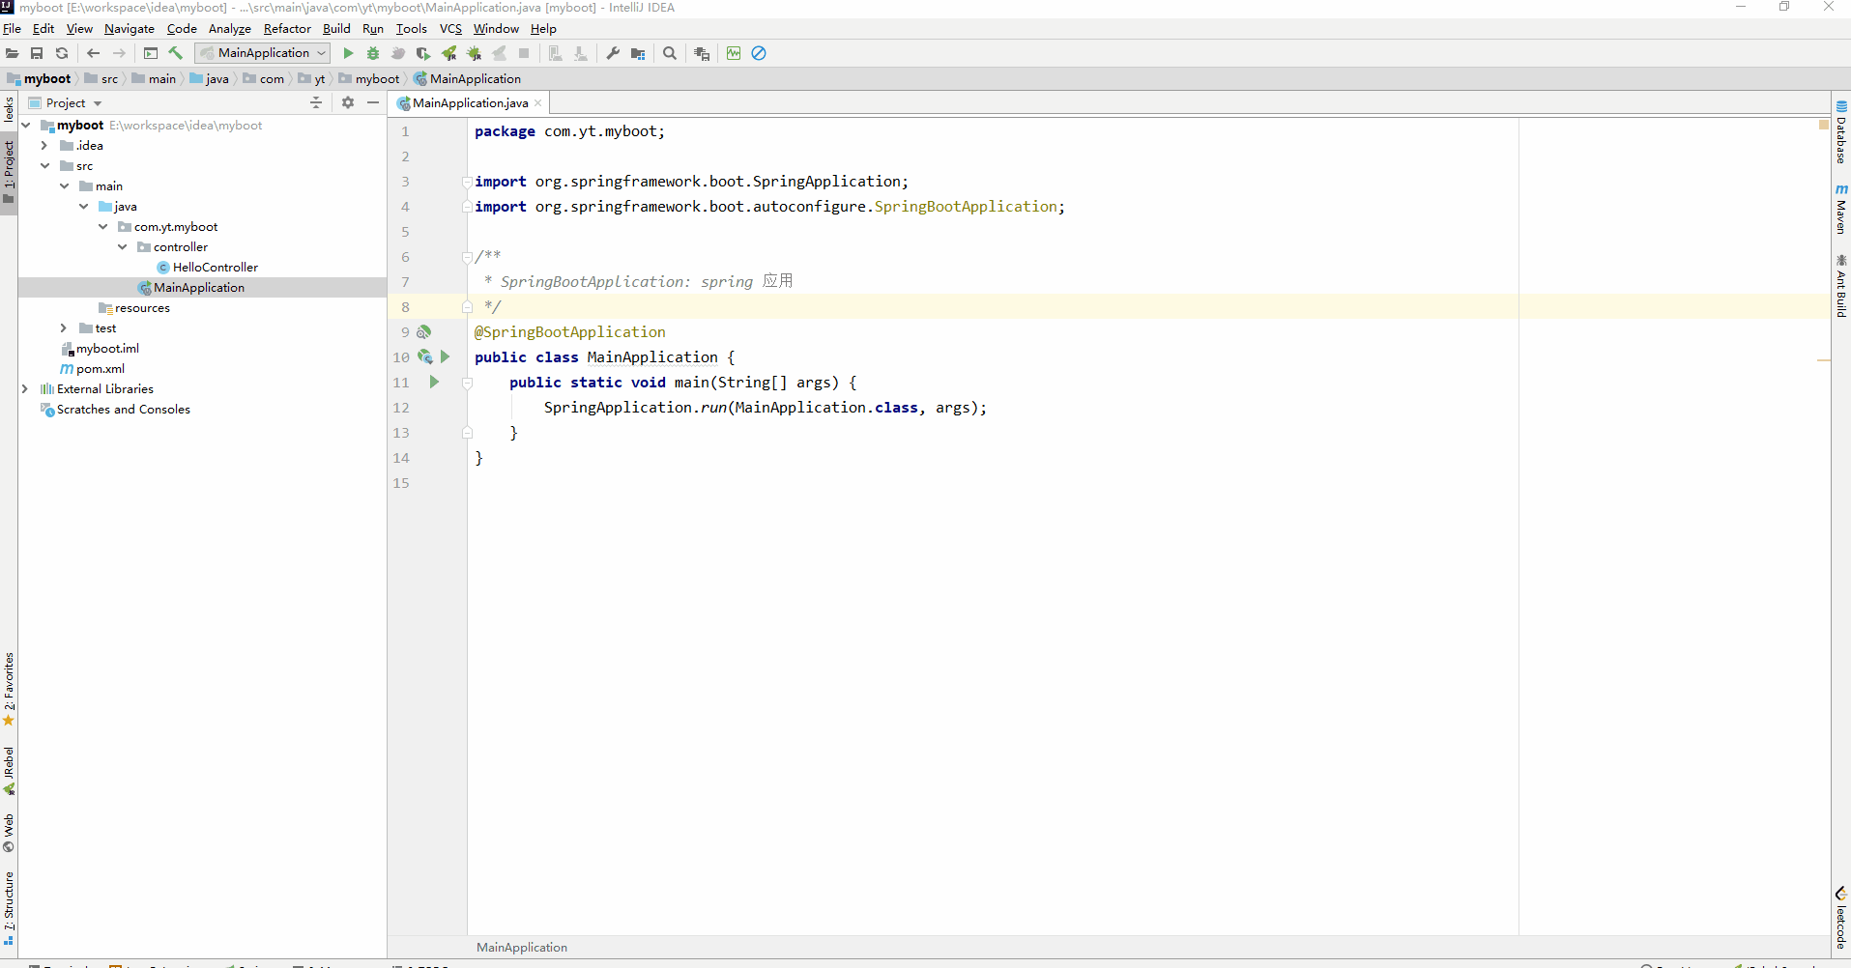
Task: Select HelloController in project tree
Action: click(215, 268)
